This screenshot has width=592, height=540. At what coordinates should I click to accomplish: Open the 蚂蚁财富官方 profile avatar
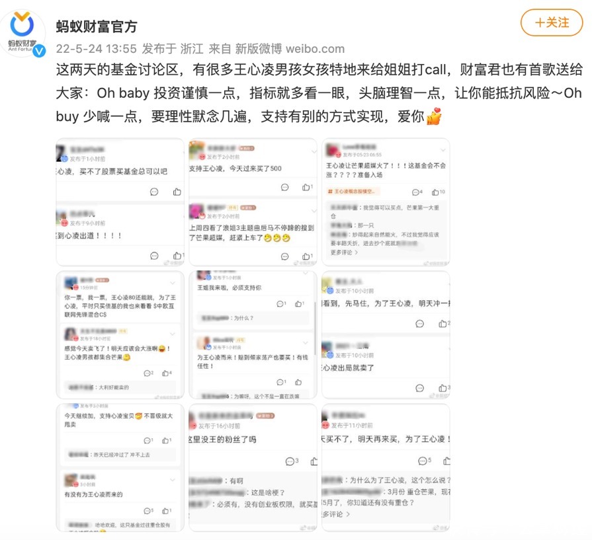22,33
